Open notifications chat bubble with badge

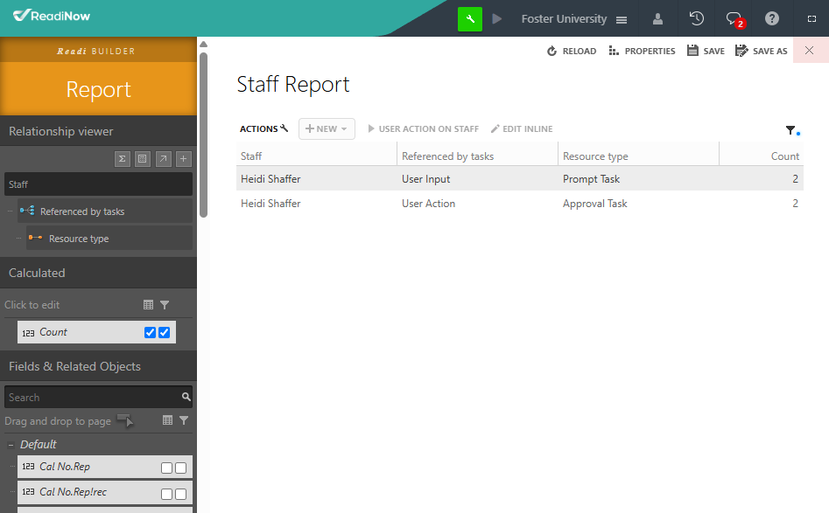click(734, 19)
